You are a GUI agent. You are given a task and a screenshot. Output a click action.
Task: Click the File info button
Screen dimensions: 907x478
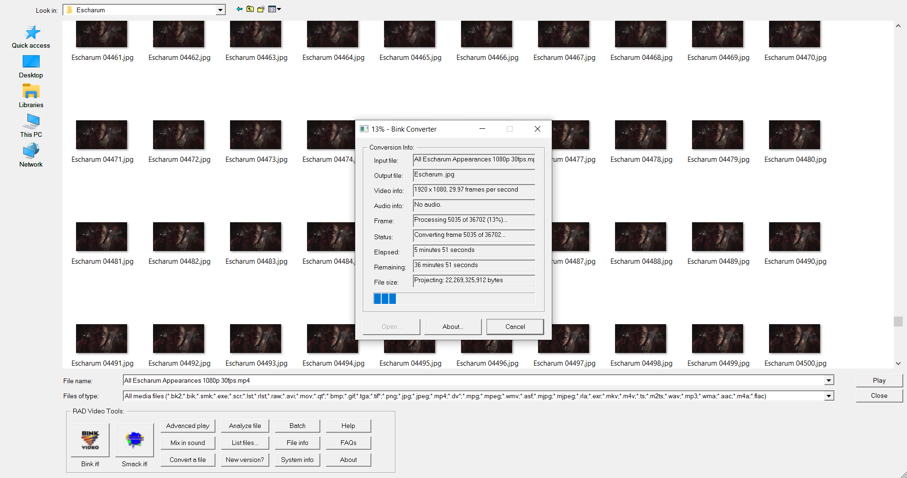[297, 443]
